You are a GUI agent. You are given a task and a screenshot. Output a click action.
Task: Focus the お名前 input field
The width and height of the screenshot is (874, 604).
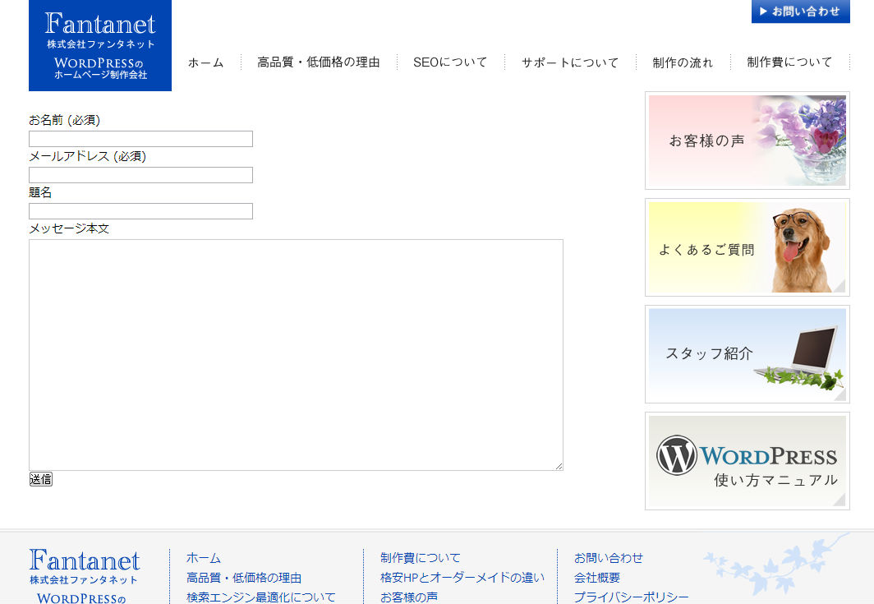[140, 139]
